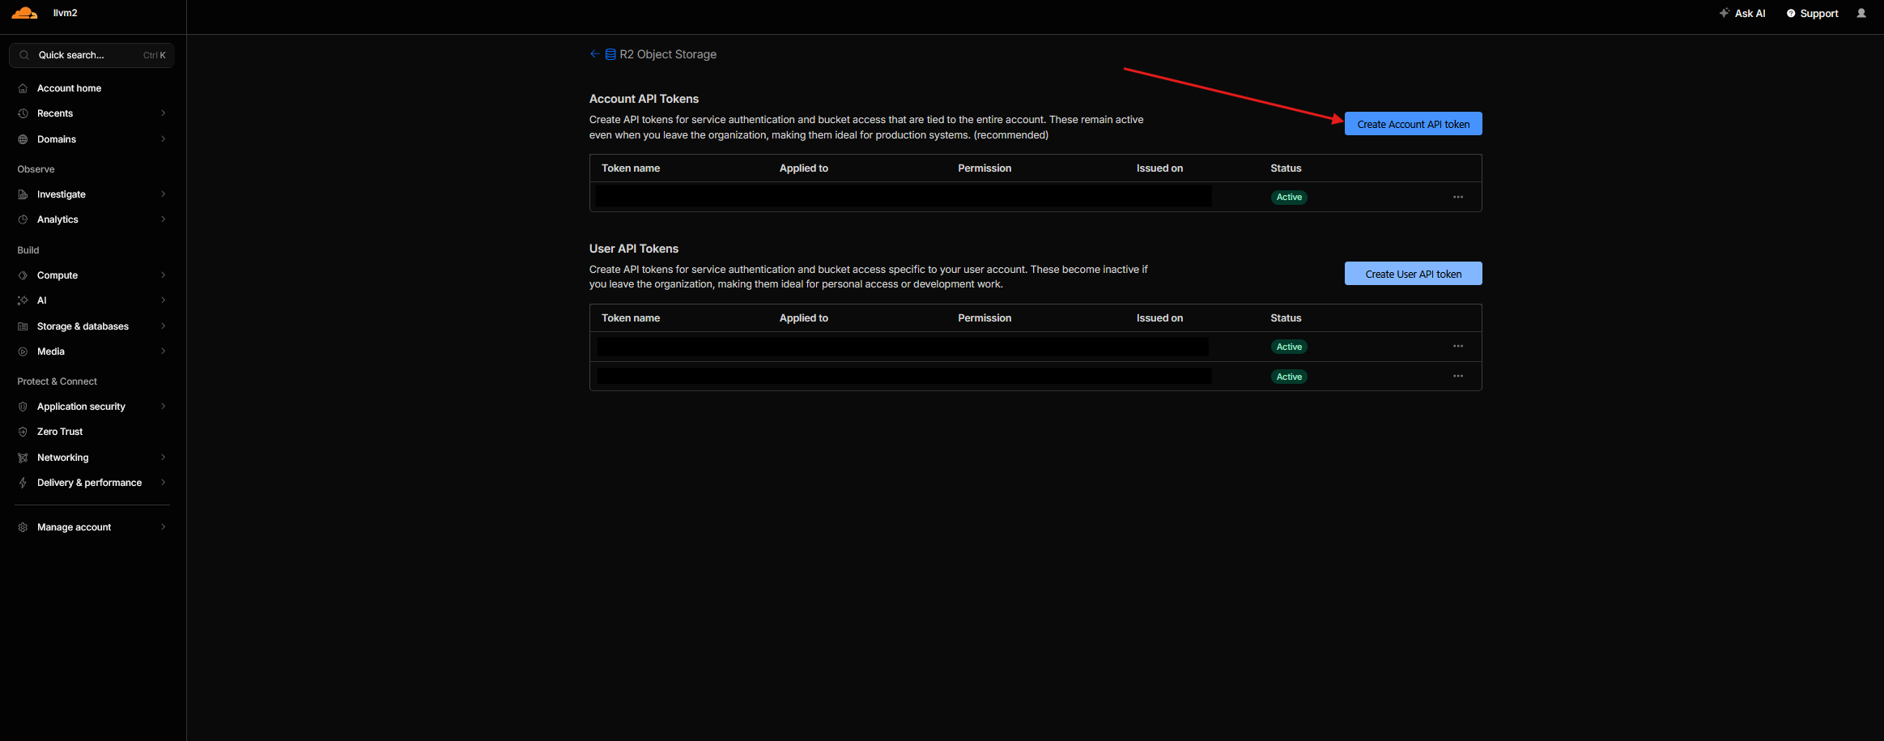Go back to R2 Object Storage link

tap(668, 54)
